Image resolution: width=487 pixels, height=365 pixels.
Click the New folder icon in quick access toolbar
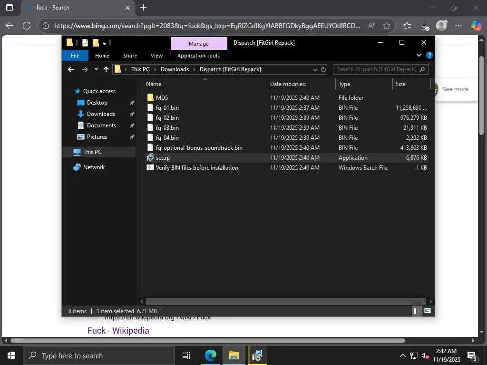96,42
